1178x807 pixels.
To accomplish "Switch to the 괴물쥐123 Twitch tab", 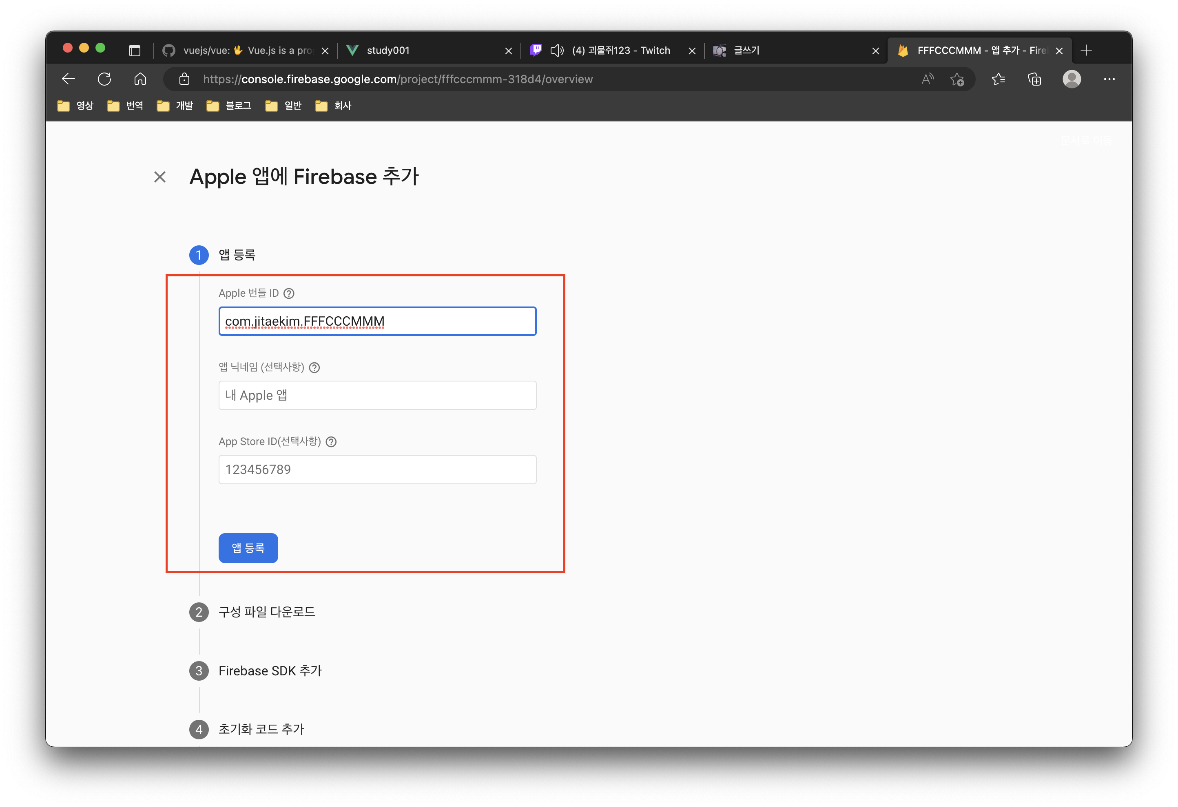I will point(612,50).
